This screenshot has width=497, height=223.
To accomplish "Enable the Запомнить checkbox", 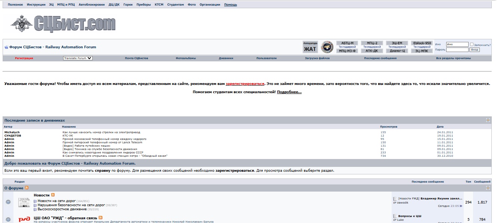I will [x=472, y=44].
